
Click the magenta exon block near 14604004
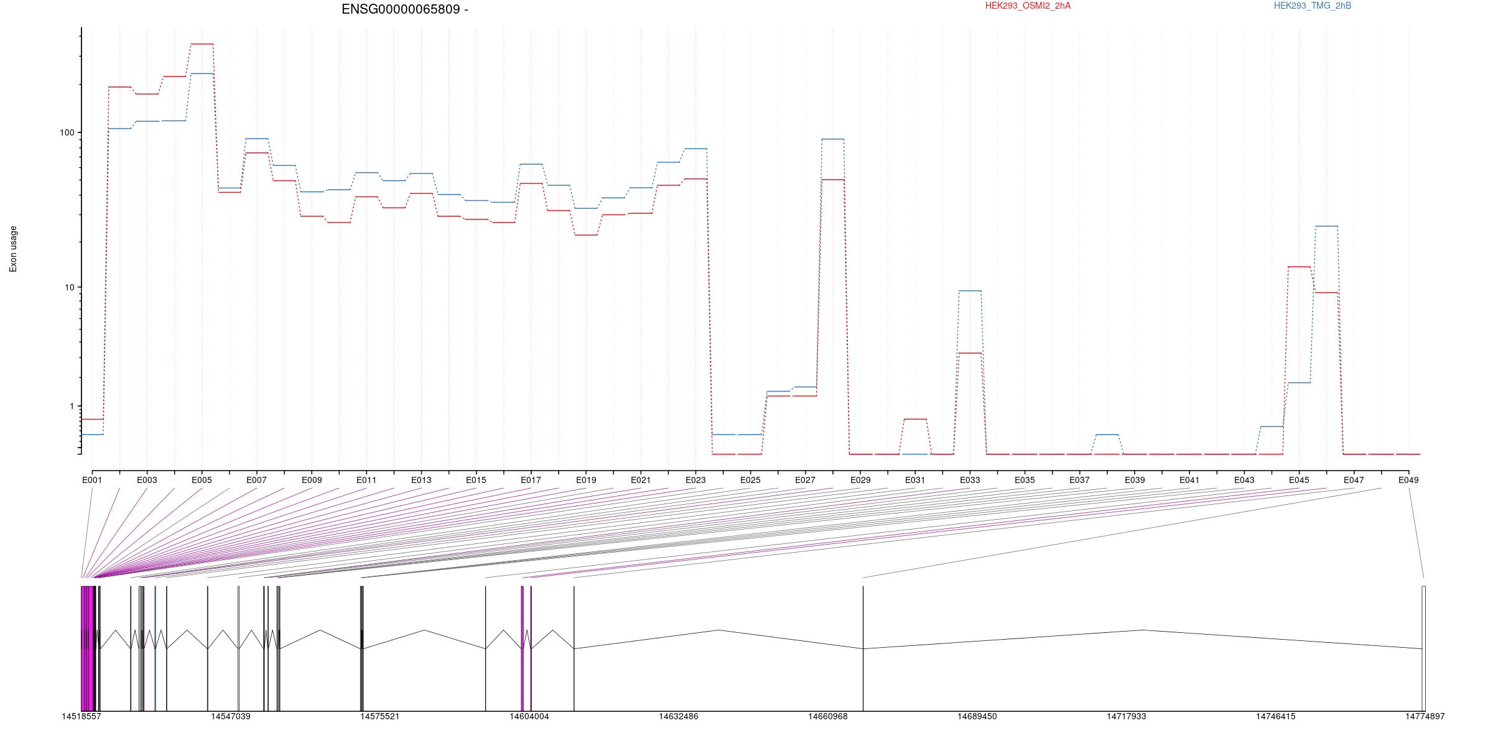[x=523, y=648]
